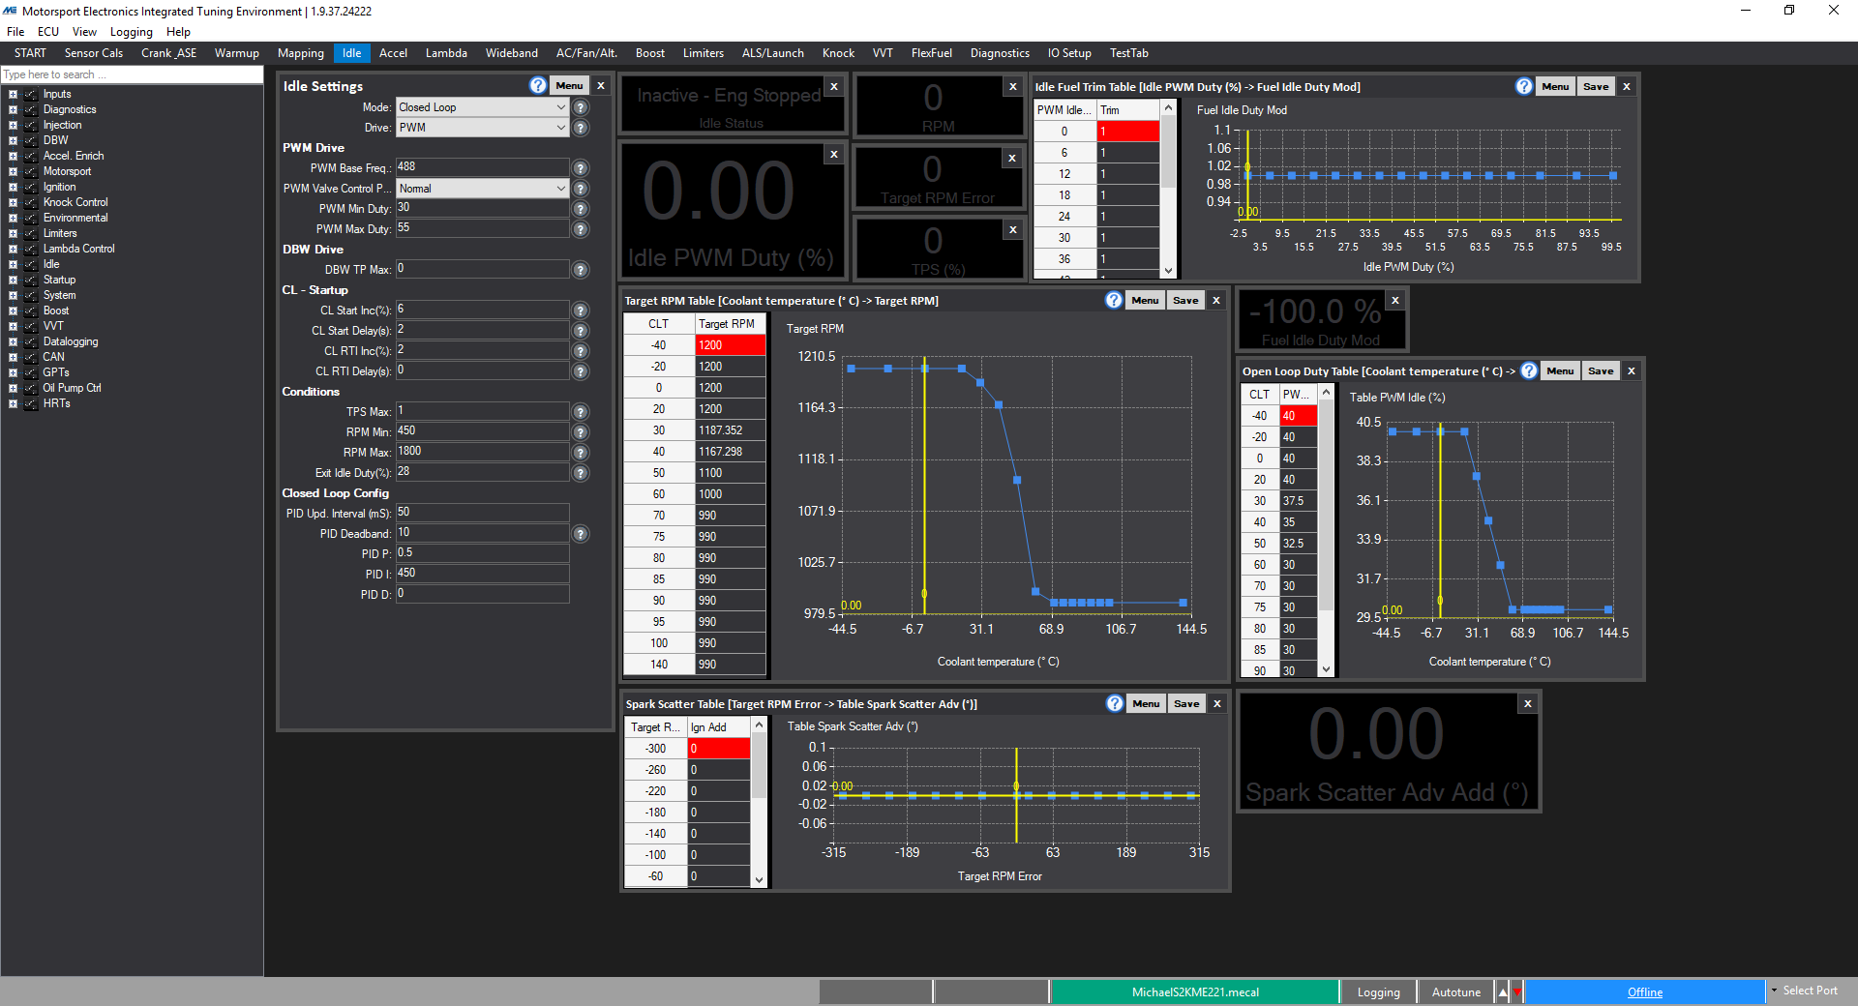Save the Target RPM Table
1858x1006 pixels.
1185,300
